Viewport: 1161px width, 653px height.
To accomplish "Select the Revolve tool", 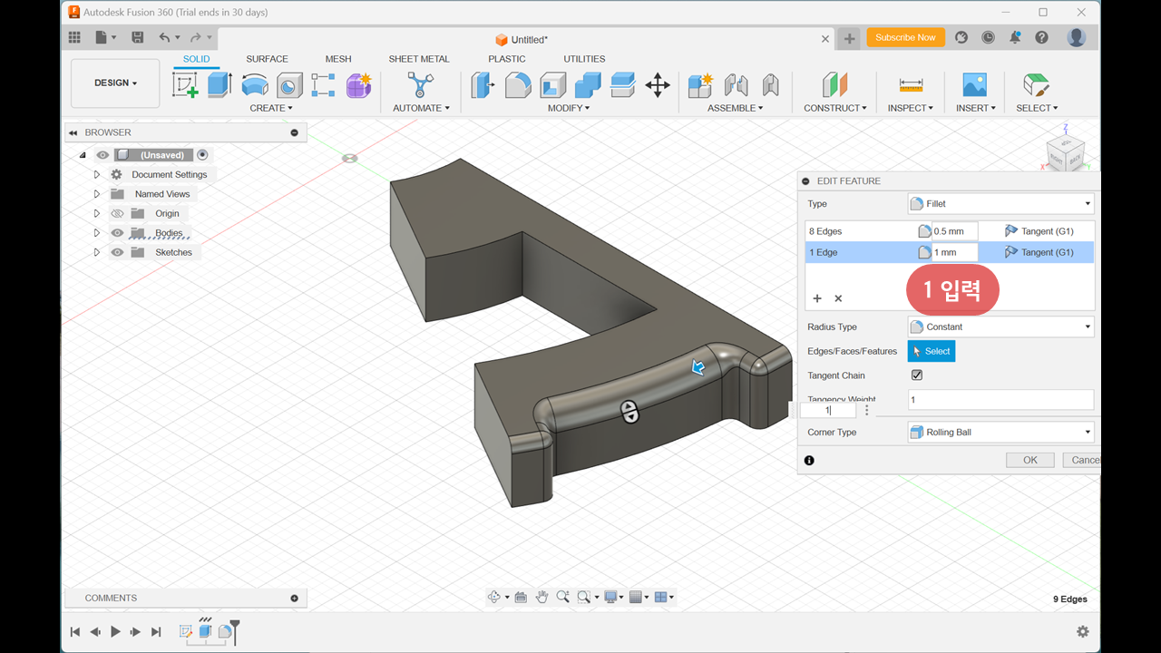I will 255,85.
